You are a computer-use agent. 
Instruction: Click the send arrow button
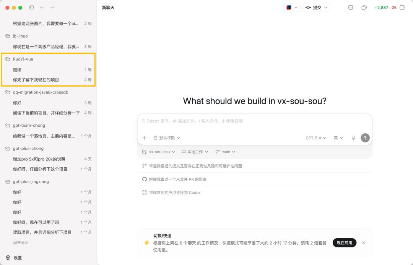coord(365,138)
